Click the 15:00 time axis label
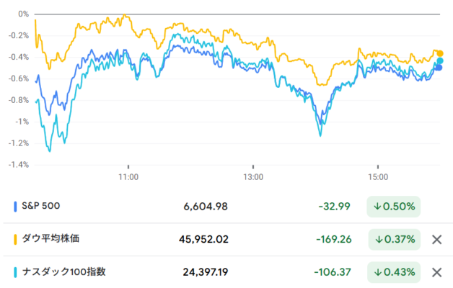Screen dimensions: 453x288 [378, 176]
